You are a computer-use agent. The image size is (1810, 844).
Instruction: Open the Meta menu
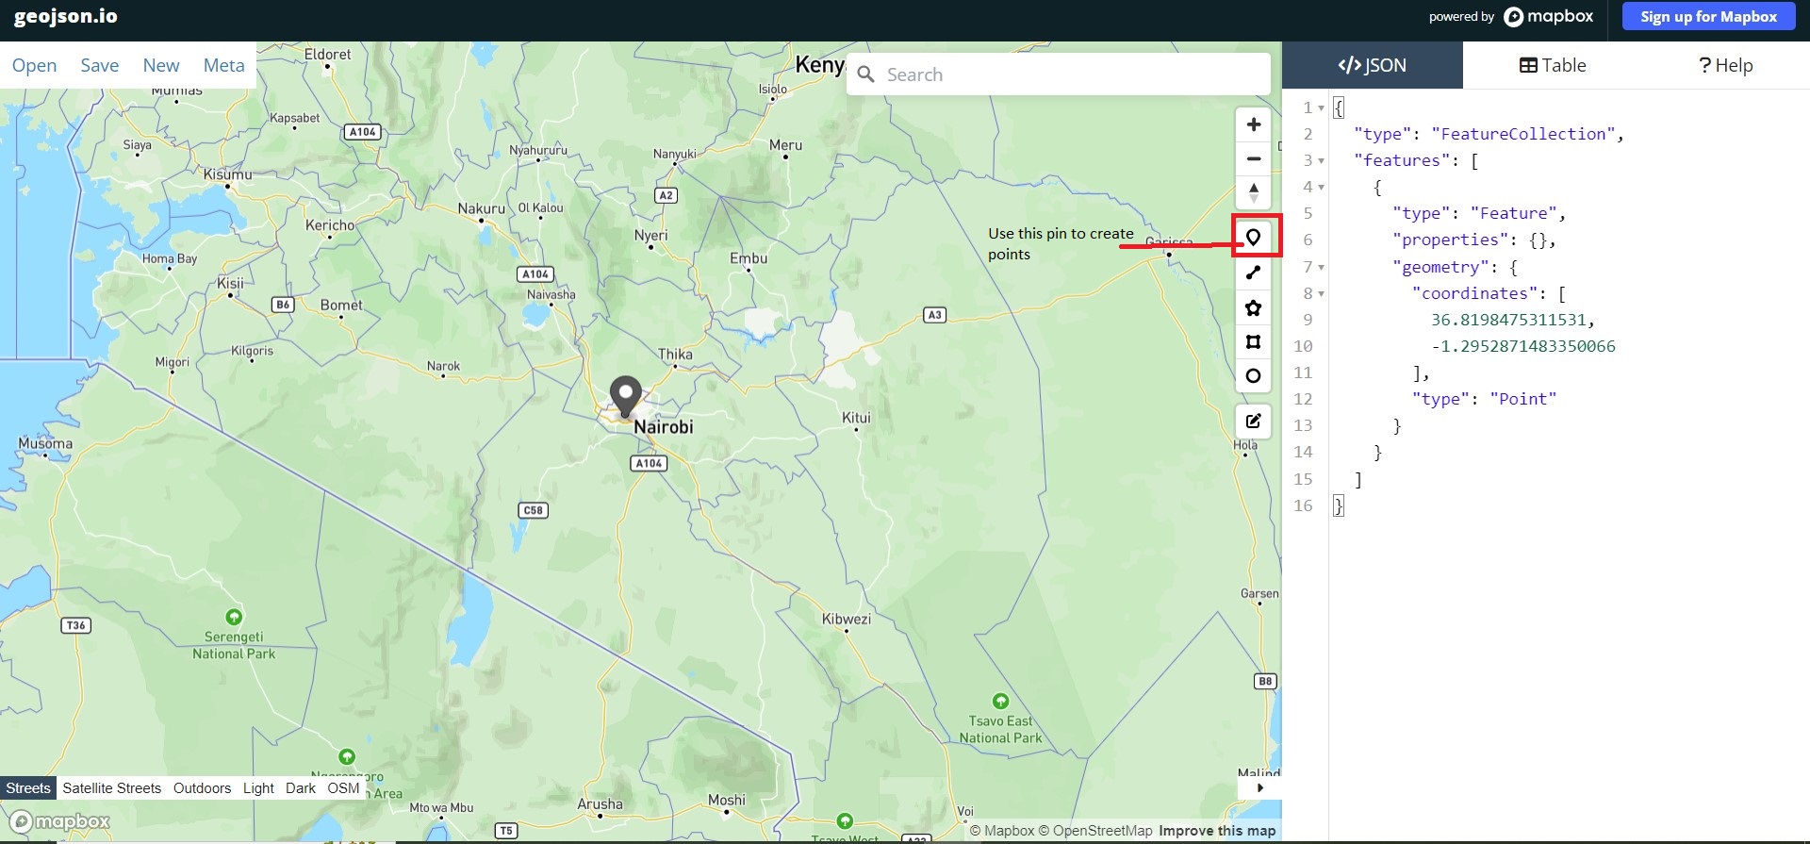point(223,65)
